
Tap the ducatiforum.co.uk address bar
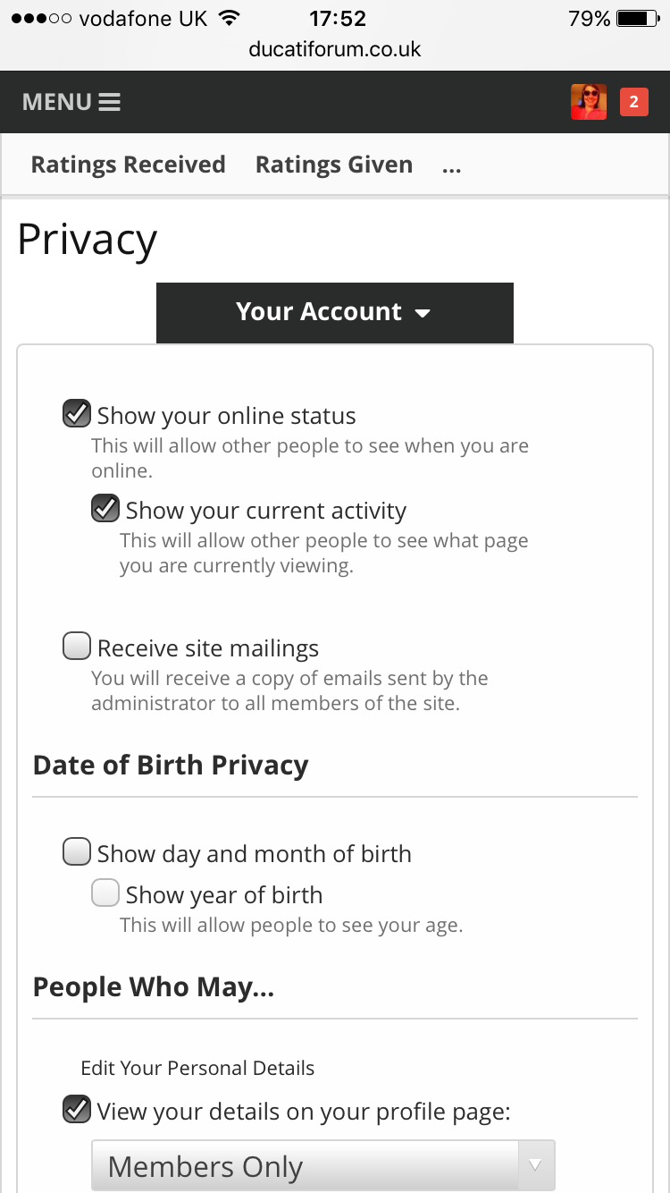click(x=335, y=49)
